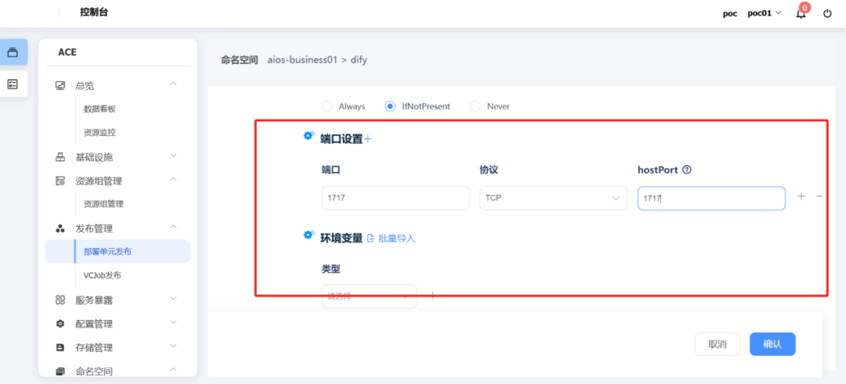Collapse the 资源组管理 parent section chevron
This screenshot has width=846, height=384.
[173, 179]
